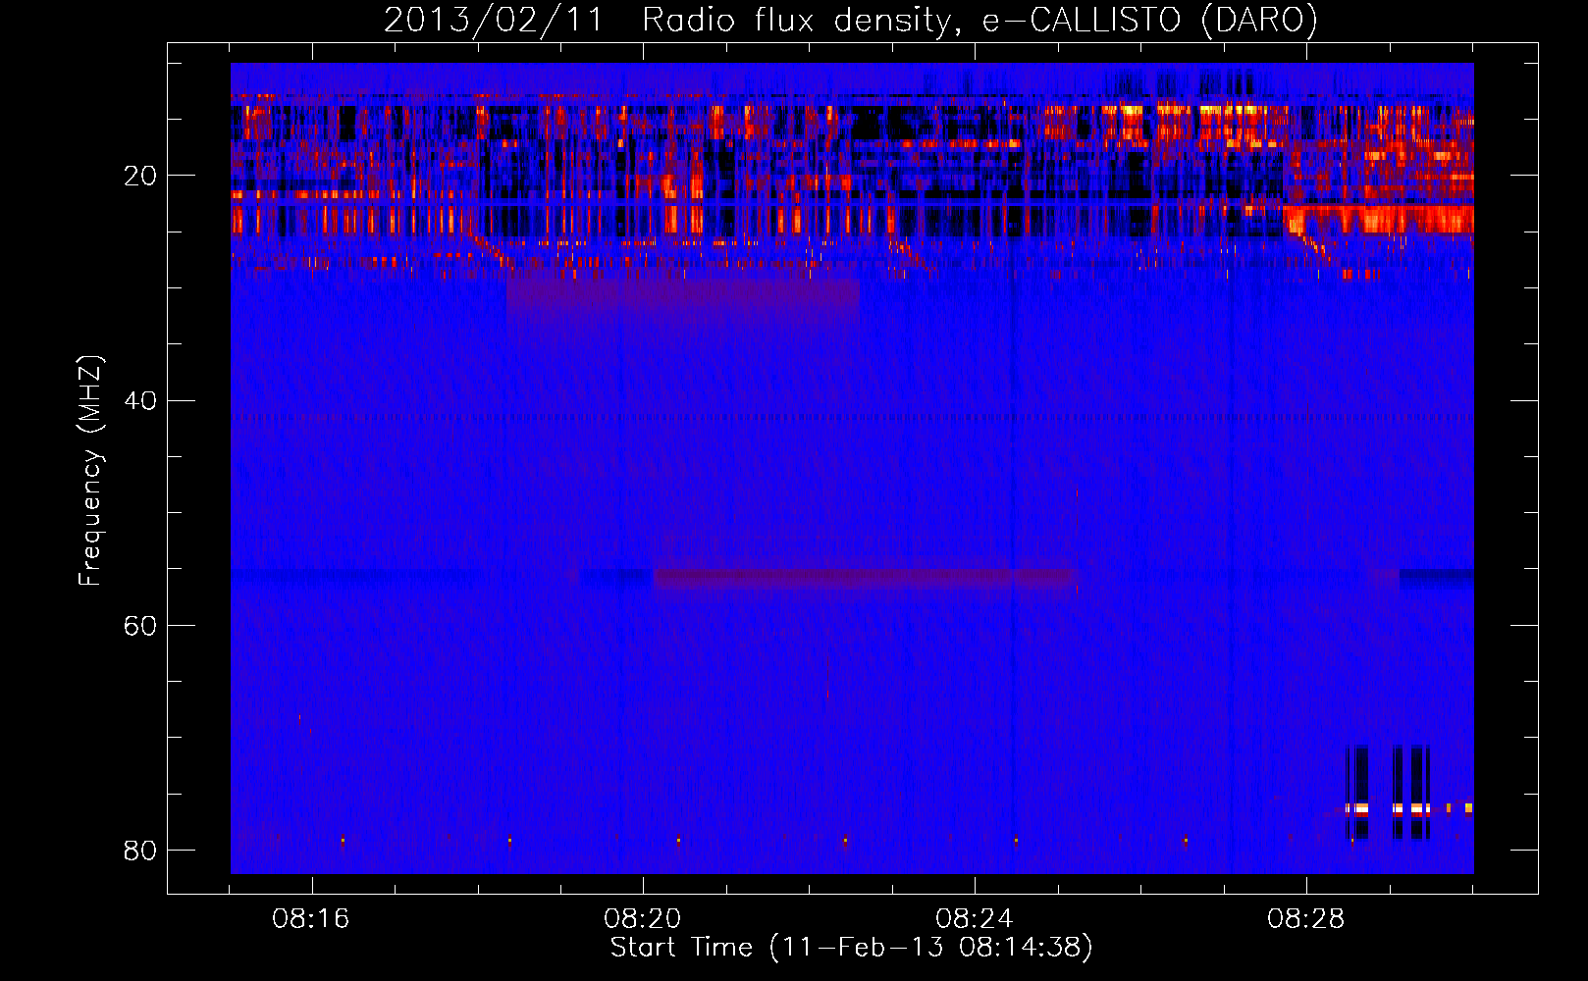Click the 40 MHz frequency tick label
This screenshot has height=981, width=1588.
(x=139, y=401)
